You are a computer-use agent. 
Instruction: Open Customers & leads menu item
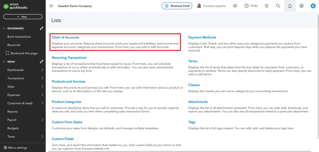20,103
